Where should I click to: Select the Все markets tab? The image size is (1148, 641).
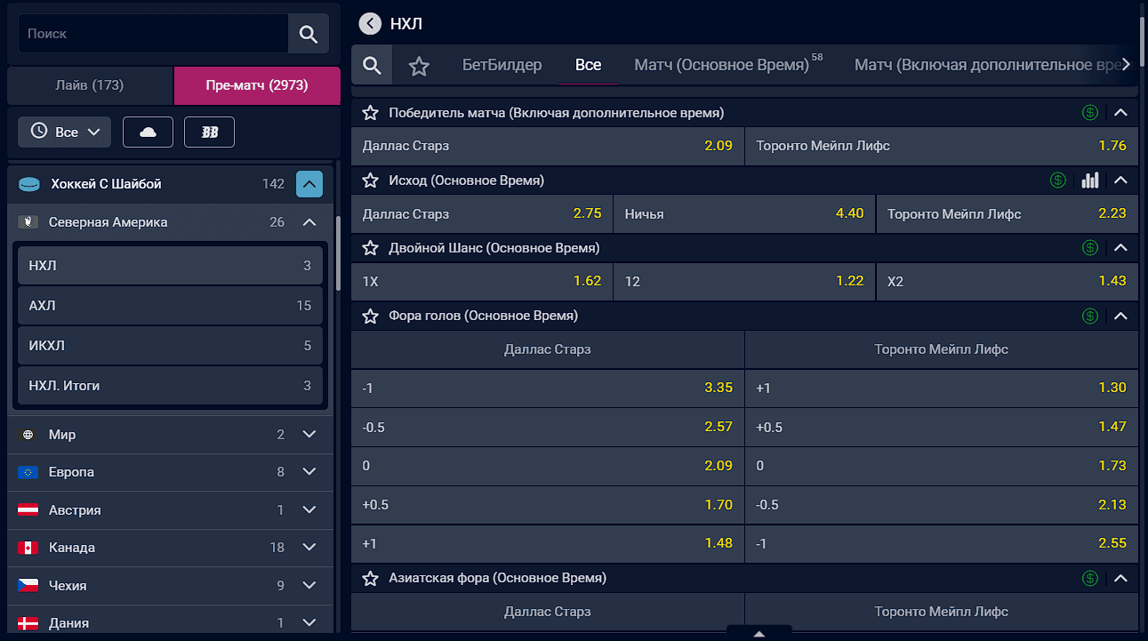[x=588, y=65]
